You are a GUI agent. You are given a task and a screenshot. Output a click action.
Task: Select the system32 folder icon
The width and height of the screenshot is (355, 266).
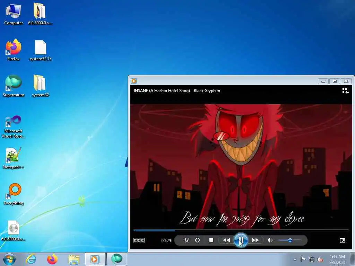40,86
